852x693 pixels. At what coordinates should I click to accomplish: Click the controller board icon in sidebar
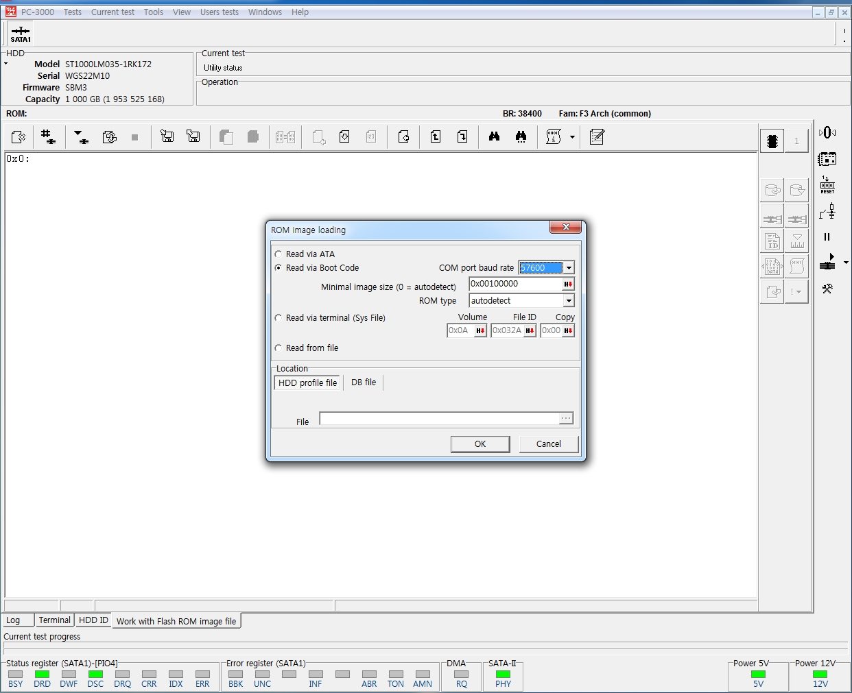[x=827, y=160]
